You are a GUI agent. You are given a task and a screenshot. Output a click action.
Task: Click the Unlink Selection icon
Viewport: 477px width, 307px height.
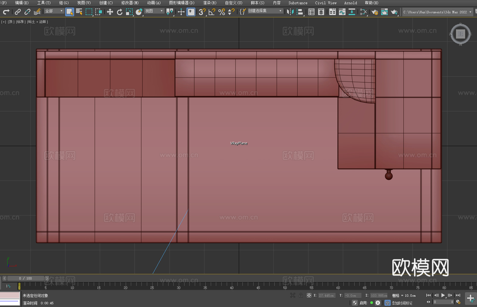point(27,12)
